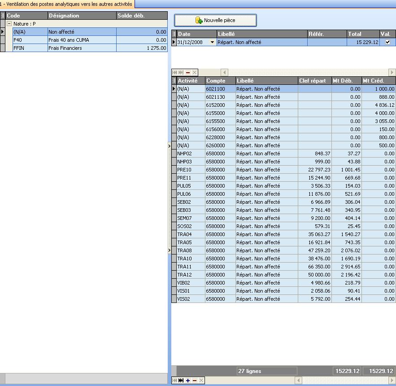Open column chooser icon left of Code header

coord(3,16)
